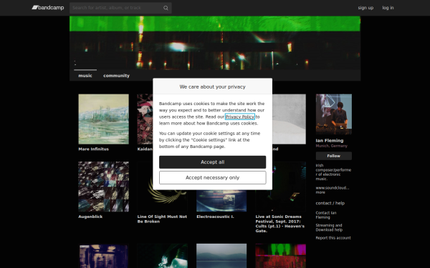Click the search magnifier icon

click(x=166, y=8)
